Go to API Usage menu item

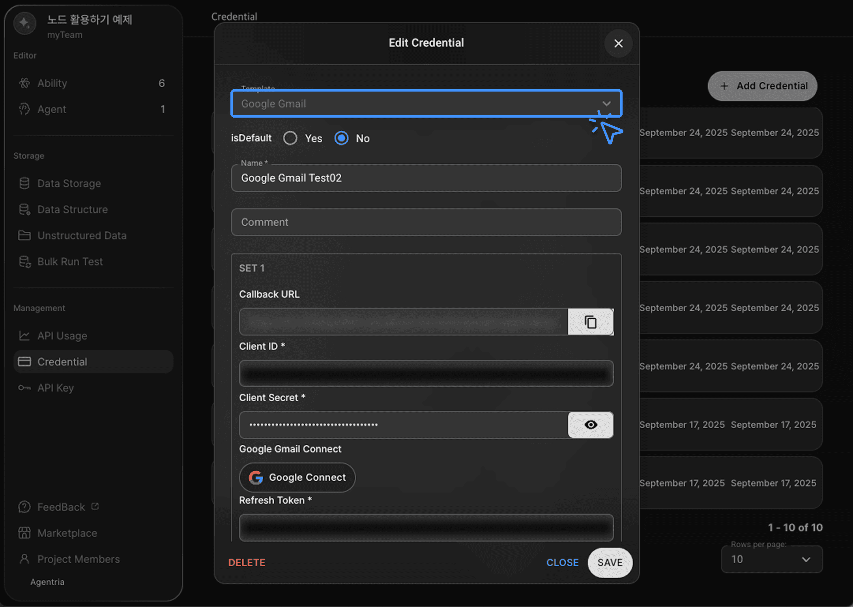(62, 336)
